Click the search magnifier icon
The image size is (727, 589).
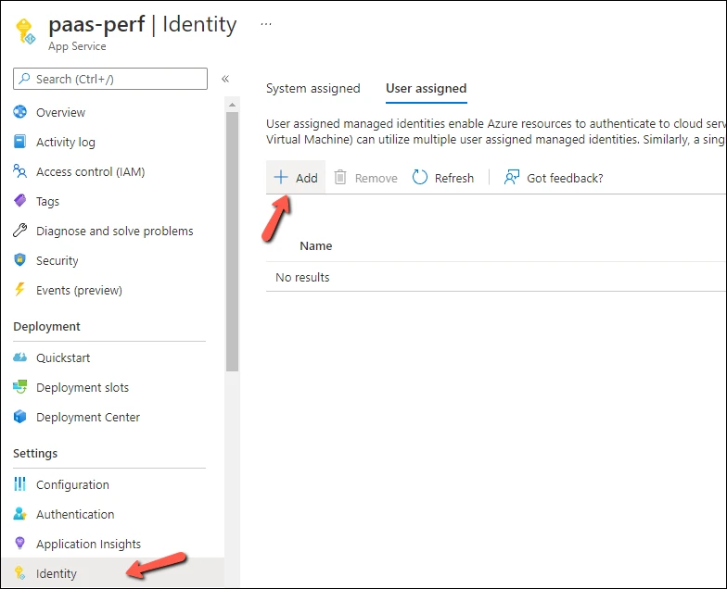tap(24, 79)
